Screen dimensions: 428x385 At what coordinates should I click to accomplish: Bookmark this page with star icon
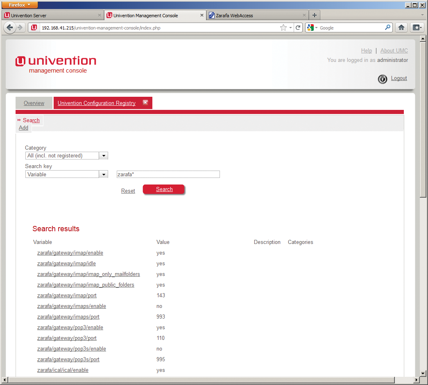click(283, 27)
